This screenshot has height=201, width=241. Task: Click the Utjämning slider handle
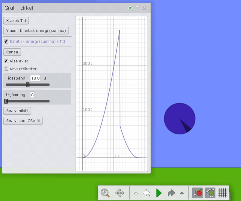[x=6, y=101]
